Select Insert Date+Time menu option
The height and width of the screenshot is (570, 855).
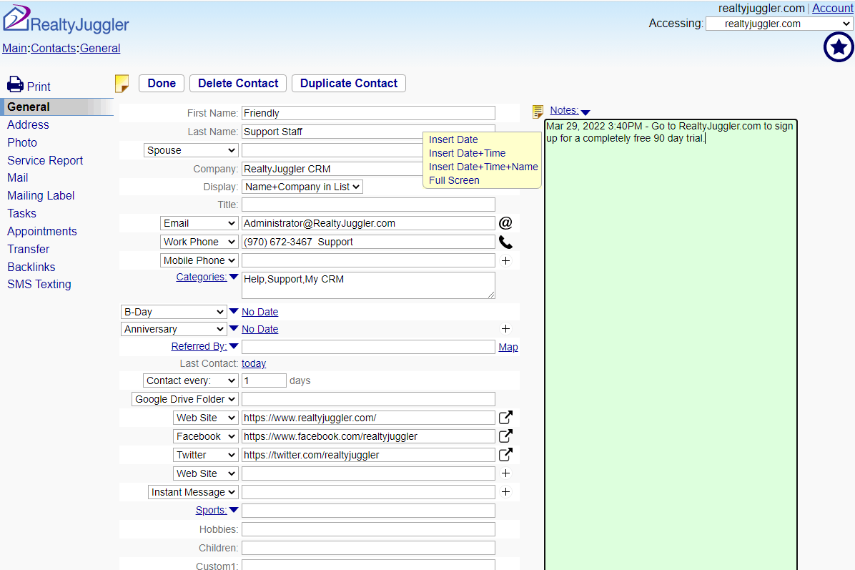pos(467,153)
